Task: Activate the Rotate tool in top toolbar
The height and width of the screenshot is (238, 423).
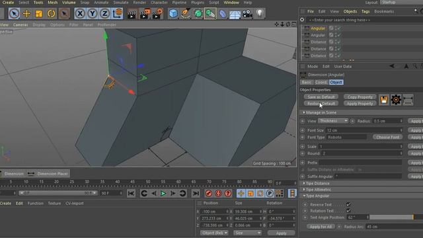Action: [x=52, y=13]
